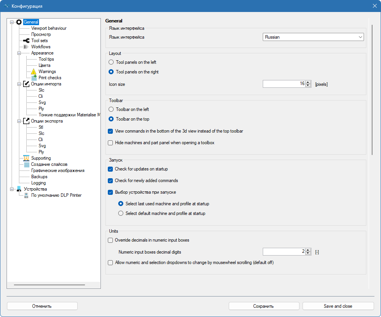Click the Создание слайсов layers icon

tap(27, 164)
